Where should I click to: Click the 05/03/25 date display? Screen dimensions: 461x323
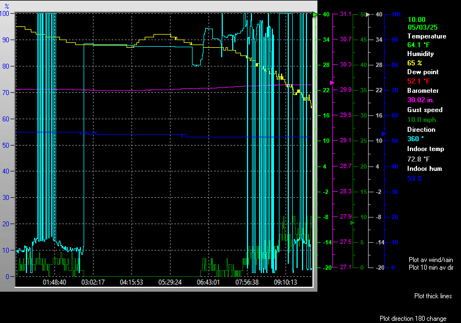click(422, 27)
